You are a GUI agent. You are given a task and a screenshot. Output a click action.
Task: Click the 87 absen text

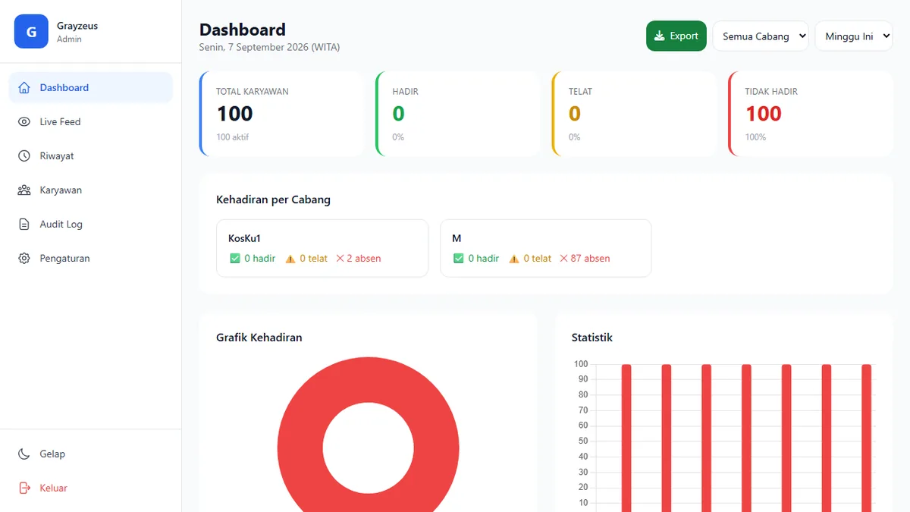coord(590,259)
